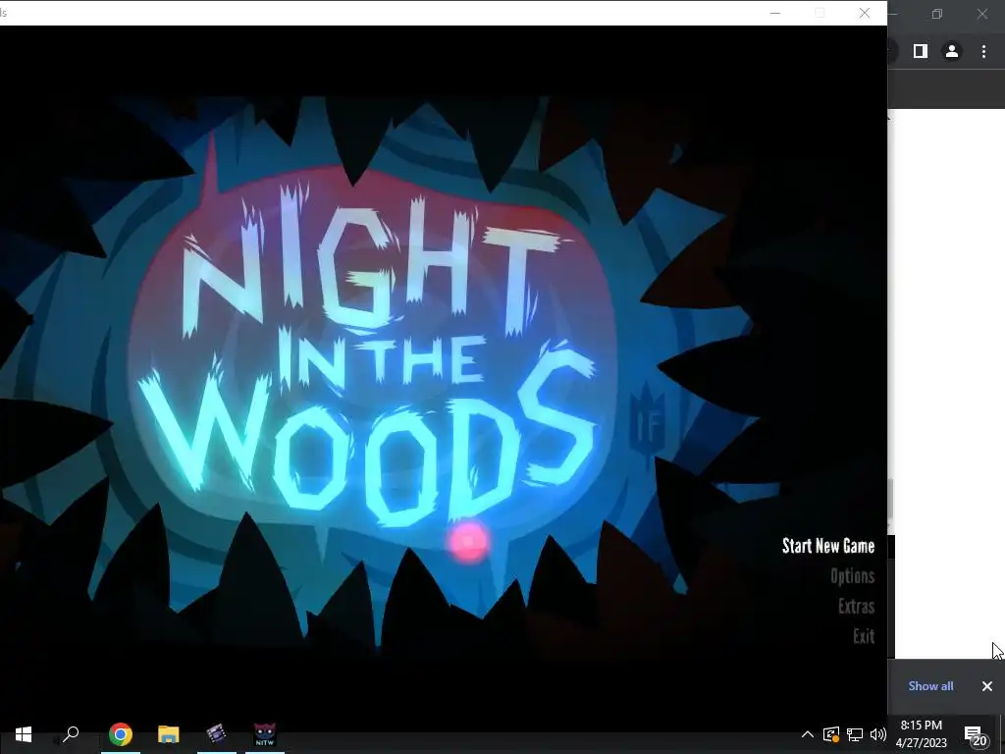Click Show all in Chrome downloads bar
The image size is (1005, 754).
930,686
